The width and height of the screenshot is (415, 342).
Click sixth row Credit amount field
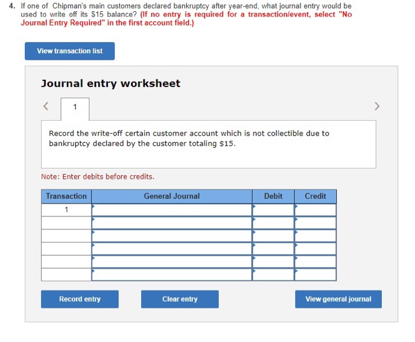pos(315,275)
